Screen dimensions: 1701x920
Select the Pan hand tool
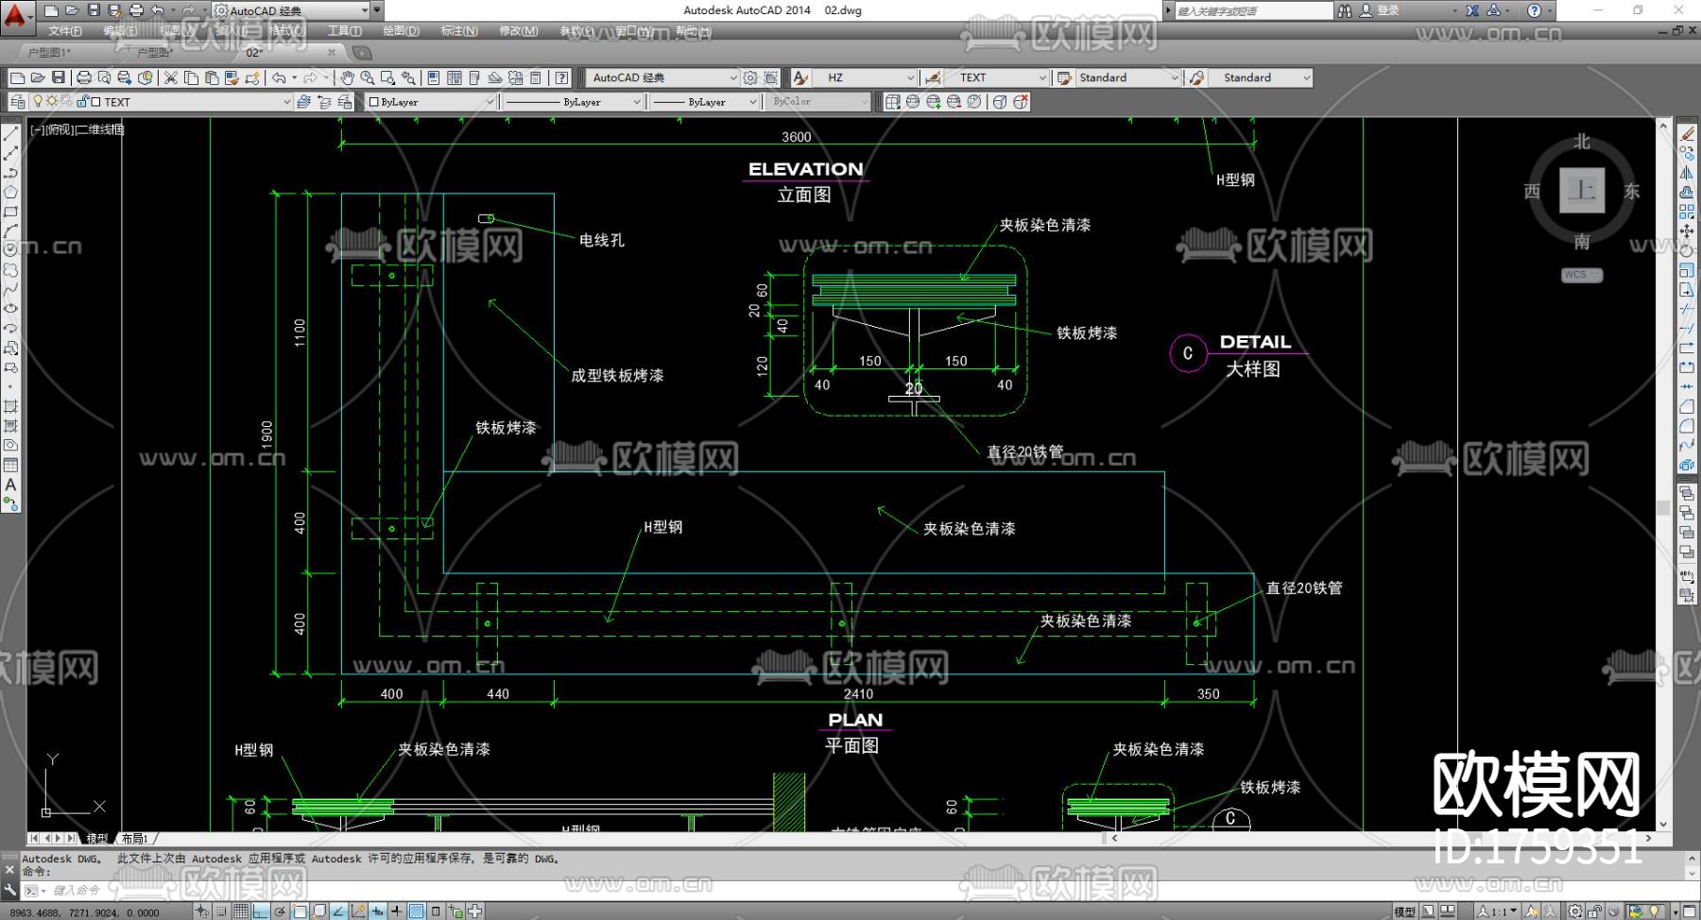tap(347, 77)
